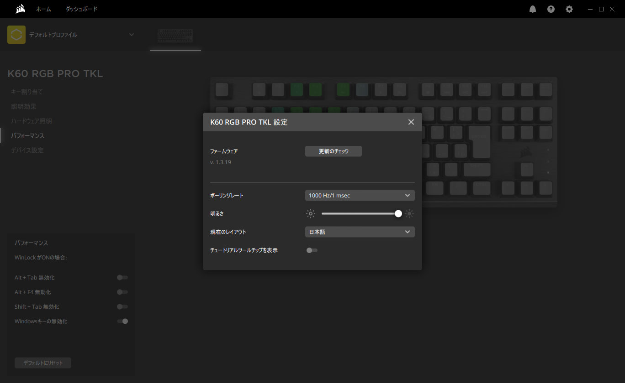This screenshot has height=383, width=625.
Task: Open iCUE settings gear icon
Action: [x=569, y=9]
